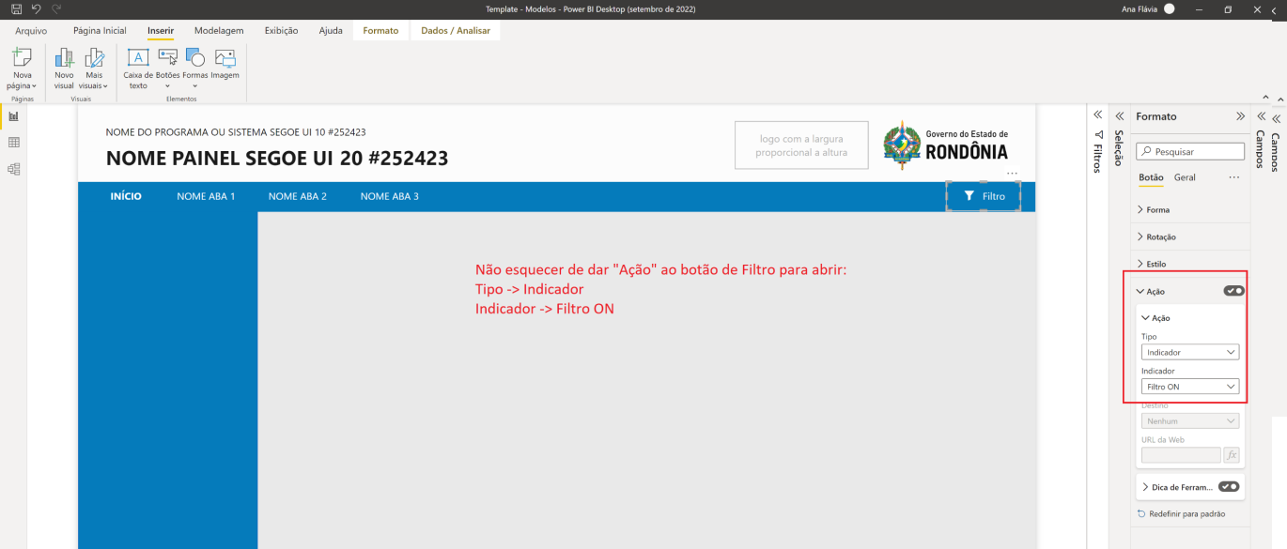Viewport: 1287px width, 549px height.
Task: Click the Nova página icon
Action: 21,58
